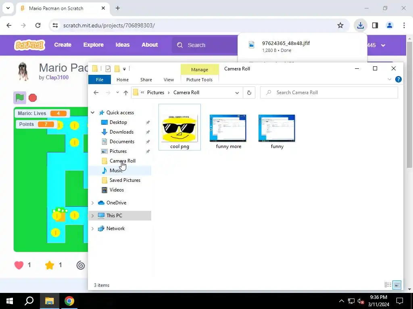The height and width of the screenshot is (309, 413).
Task: Expand This PC tree node
Action: 93,216
